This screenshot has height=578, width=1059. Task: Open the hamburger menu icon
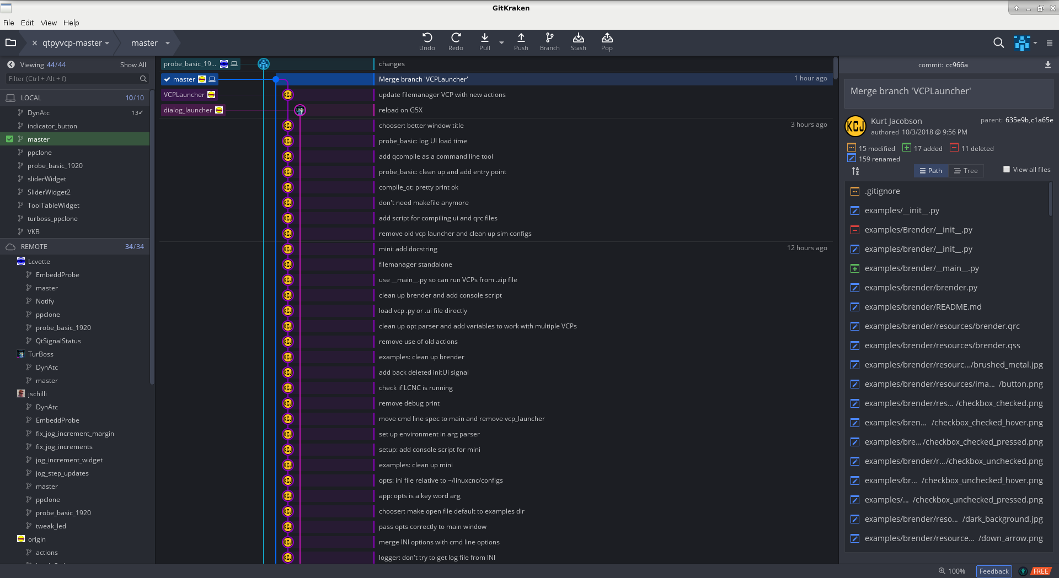click(1049, 43)
